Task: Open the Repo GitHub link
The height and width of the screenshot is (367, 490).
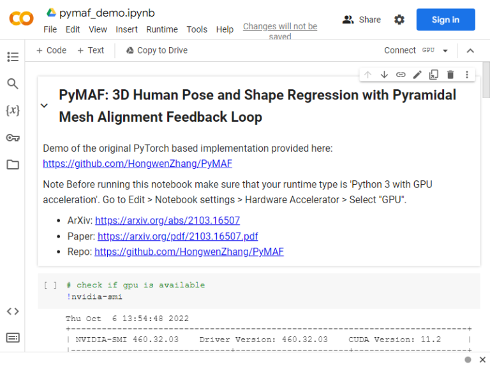Action: (189, 252)
